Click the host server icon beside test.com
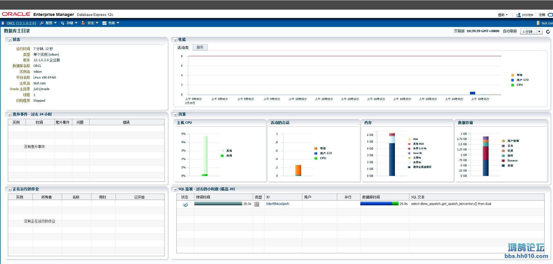 [538, 23]
